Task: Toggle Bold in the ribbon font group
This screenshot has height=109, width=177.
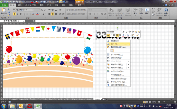Action: click(x=14, y=14)
